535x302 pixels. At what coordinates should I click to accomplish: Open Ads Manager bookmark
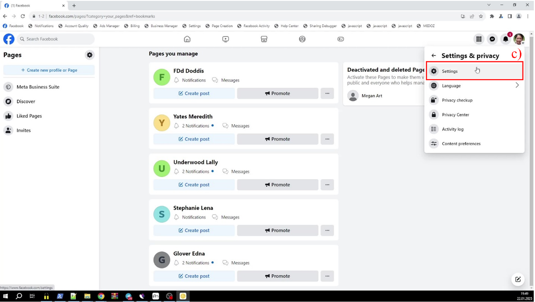pos(106,26)
